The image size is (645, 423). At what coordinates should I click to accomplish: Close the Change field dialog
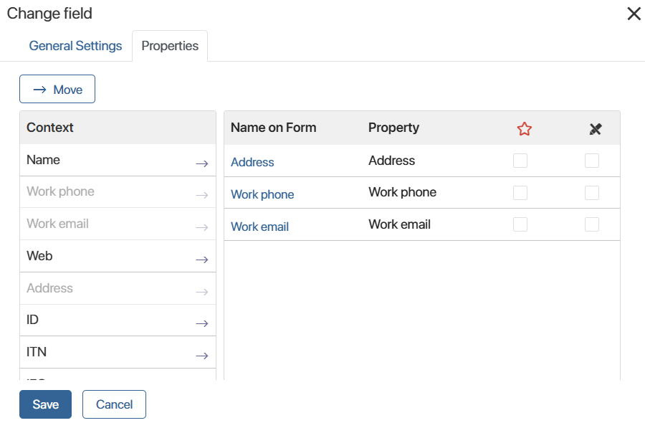(634, 14)
